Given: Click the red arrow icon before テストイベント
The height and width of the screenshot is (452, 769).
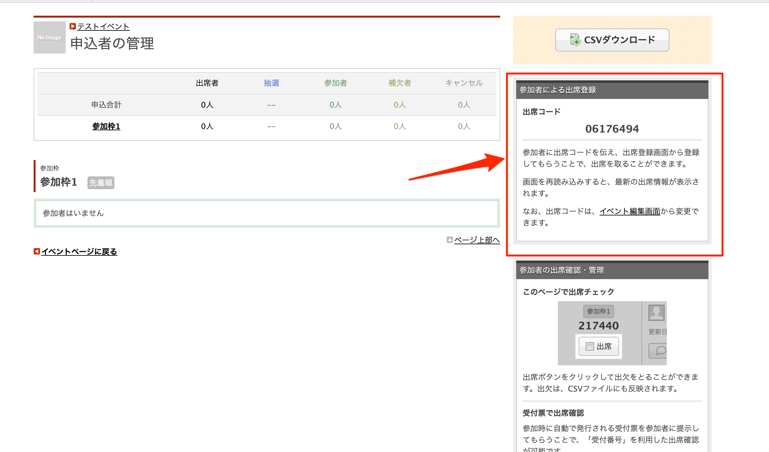Looking at the screenshot, I should pyautogui.click(x=73, y=26).
